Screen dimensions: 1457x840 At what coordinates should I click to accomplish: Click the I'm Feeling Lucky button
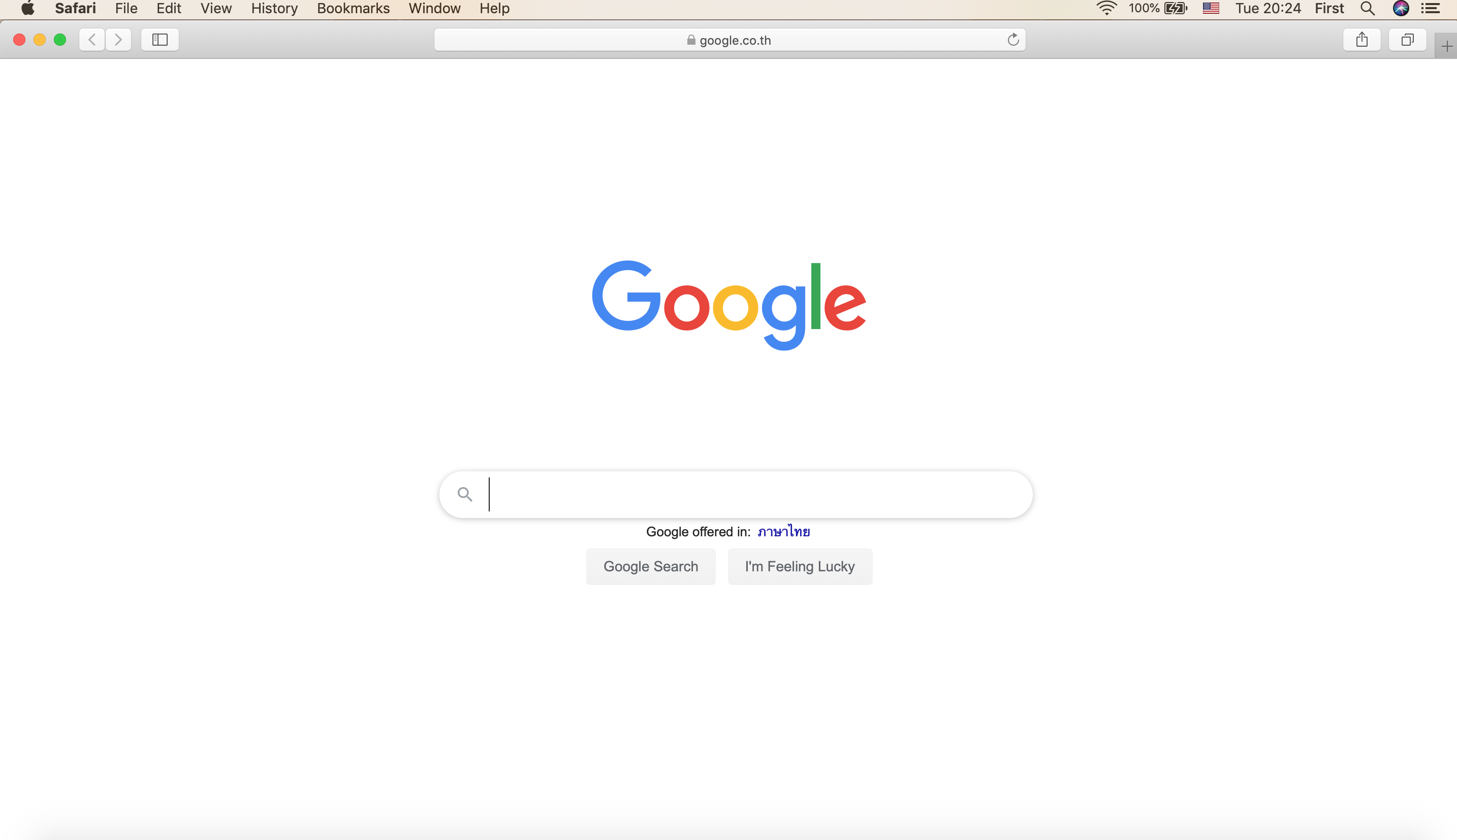[801, 566]
